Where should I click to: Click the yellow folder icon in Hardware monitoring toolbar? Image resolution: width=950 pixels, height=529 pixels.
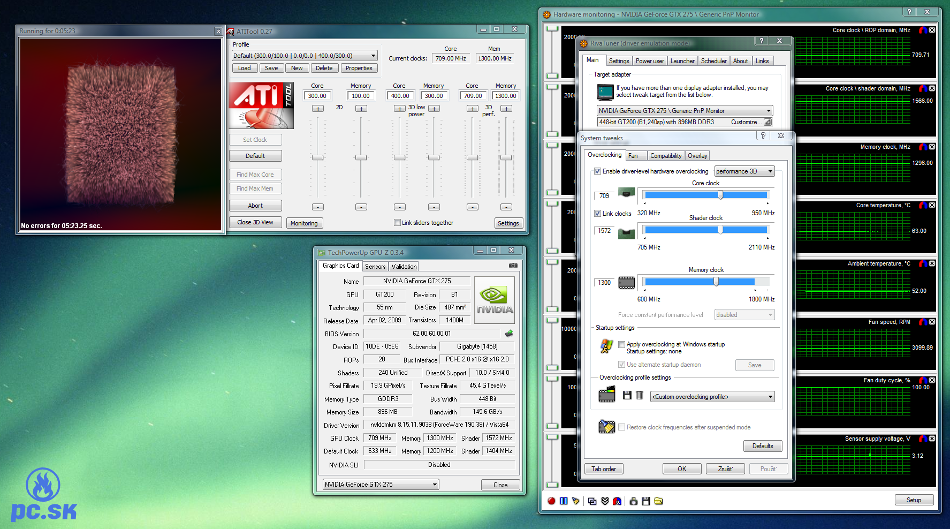pos(658,501)
